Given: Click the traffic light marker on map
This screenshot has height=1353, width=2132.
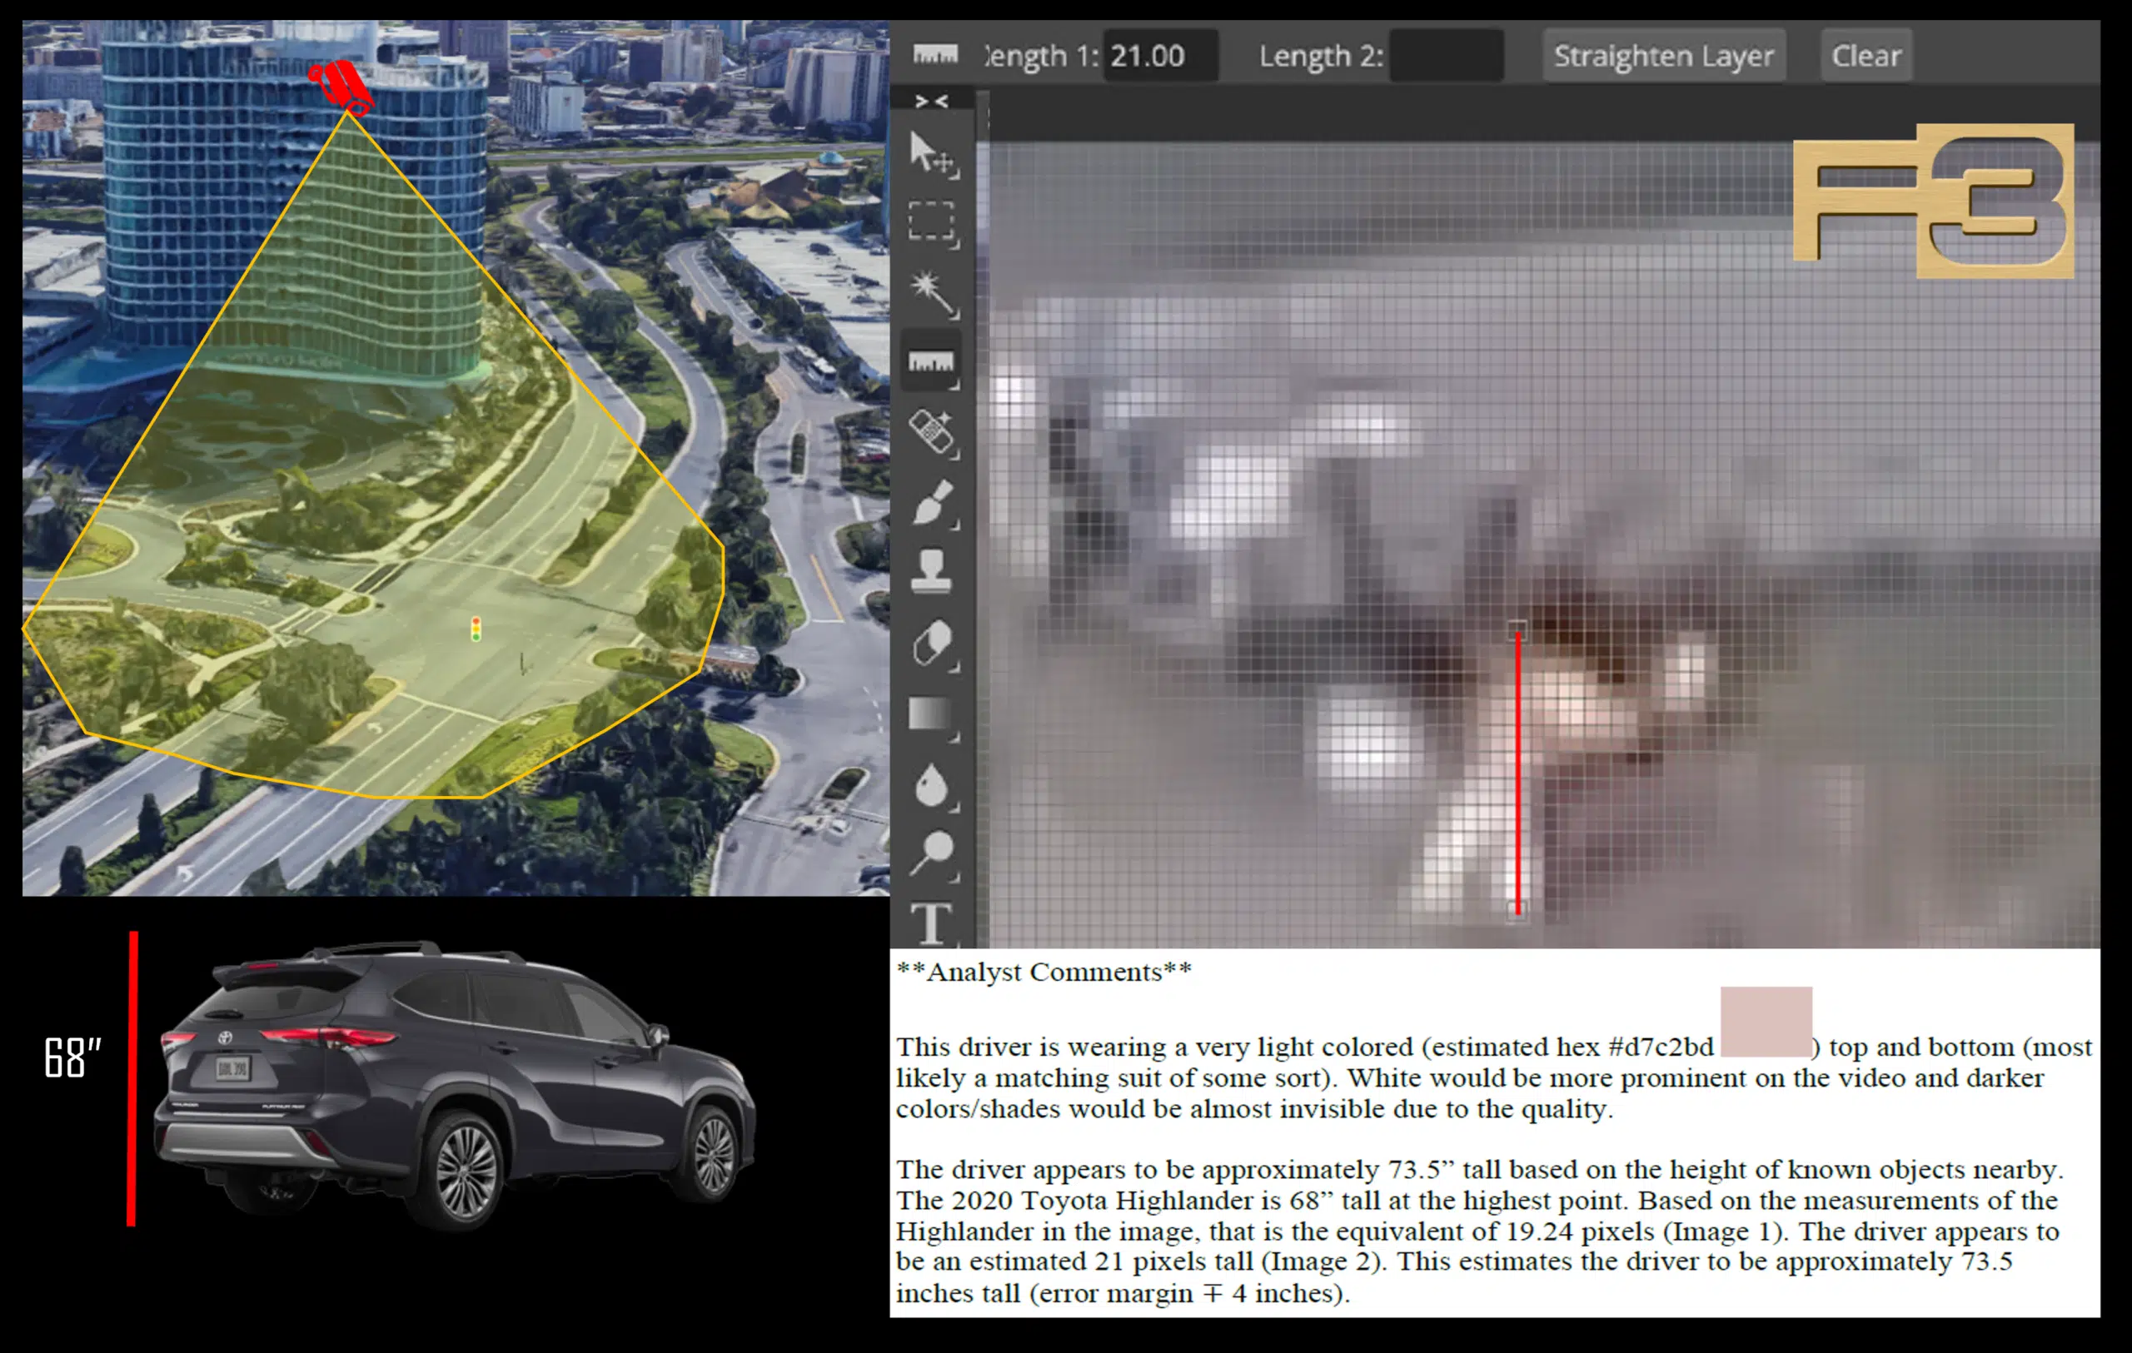Looking at the screenshot, I should coord(476,629).
